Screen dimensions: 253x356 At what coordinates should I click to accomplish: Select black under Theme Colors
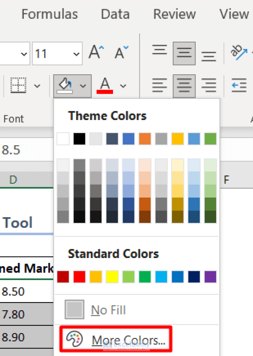(x=79, y=138)
